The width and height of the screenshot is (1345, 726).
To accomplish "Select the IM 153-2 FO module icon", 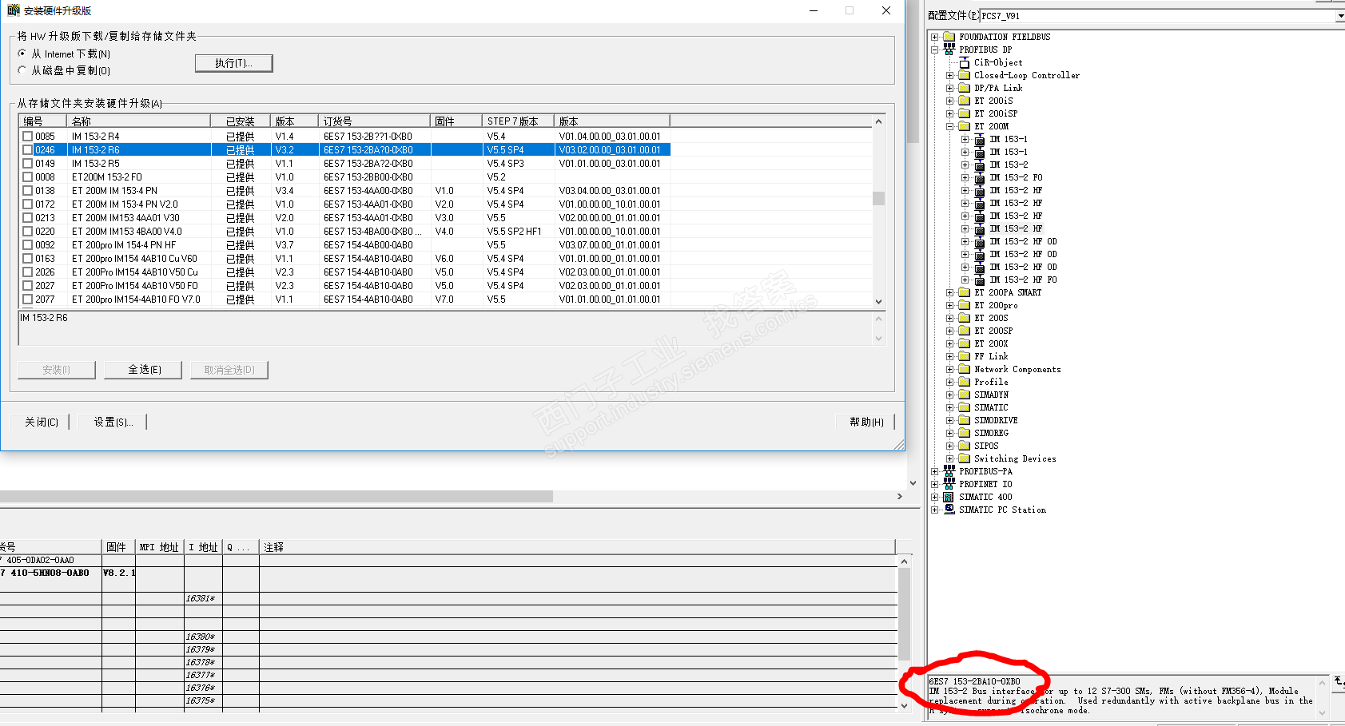I will pyautogui.click(x=979, y=177).
